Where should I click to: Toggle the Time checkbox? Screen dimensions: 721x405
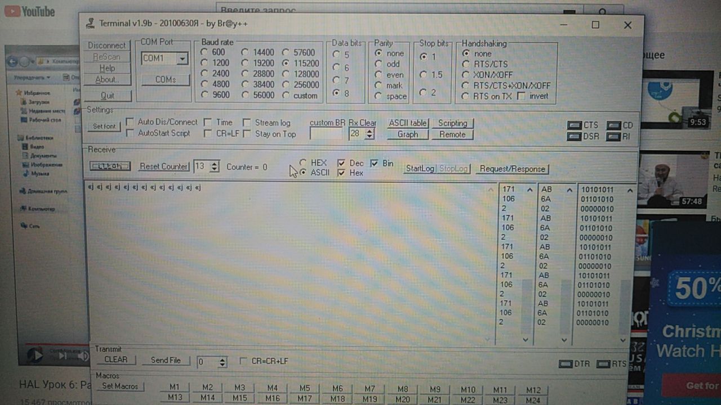click(x=208, y=122)
